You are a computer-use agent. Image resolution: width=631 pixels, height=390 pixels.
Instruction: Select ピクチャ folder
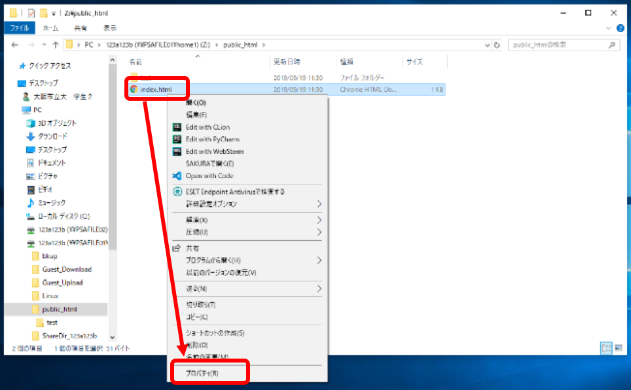point(42,176)
